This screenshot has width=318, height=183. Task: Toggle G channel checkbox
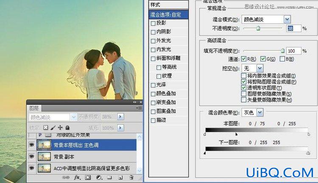pos(263,59)
